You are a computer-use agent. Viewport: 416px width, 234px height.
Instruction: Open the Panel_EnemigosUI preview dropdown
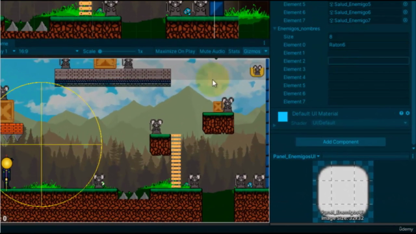(296, 157)
